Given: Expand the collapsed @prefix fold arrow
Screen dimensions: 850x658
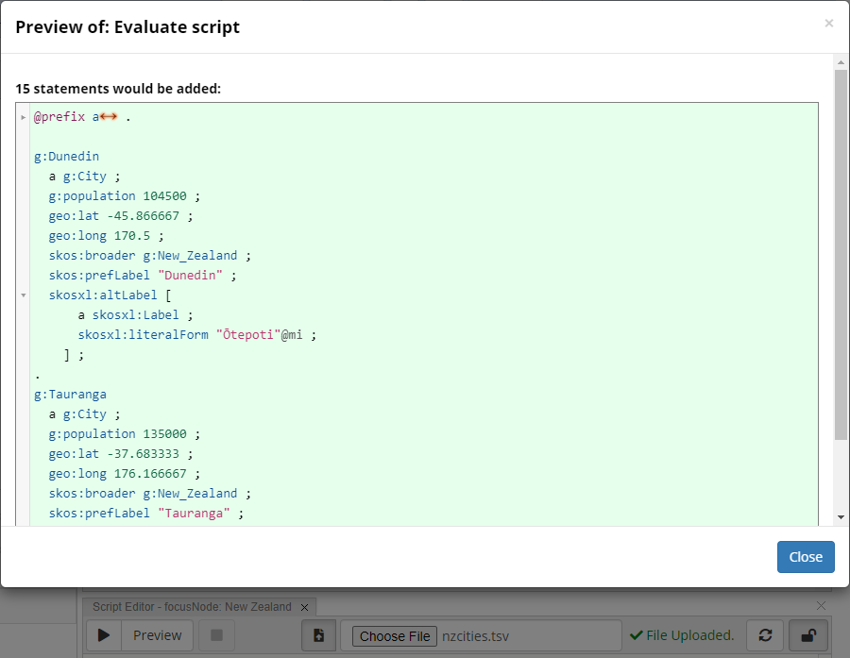Looking at the screenshot, I should (24, 117).
